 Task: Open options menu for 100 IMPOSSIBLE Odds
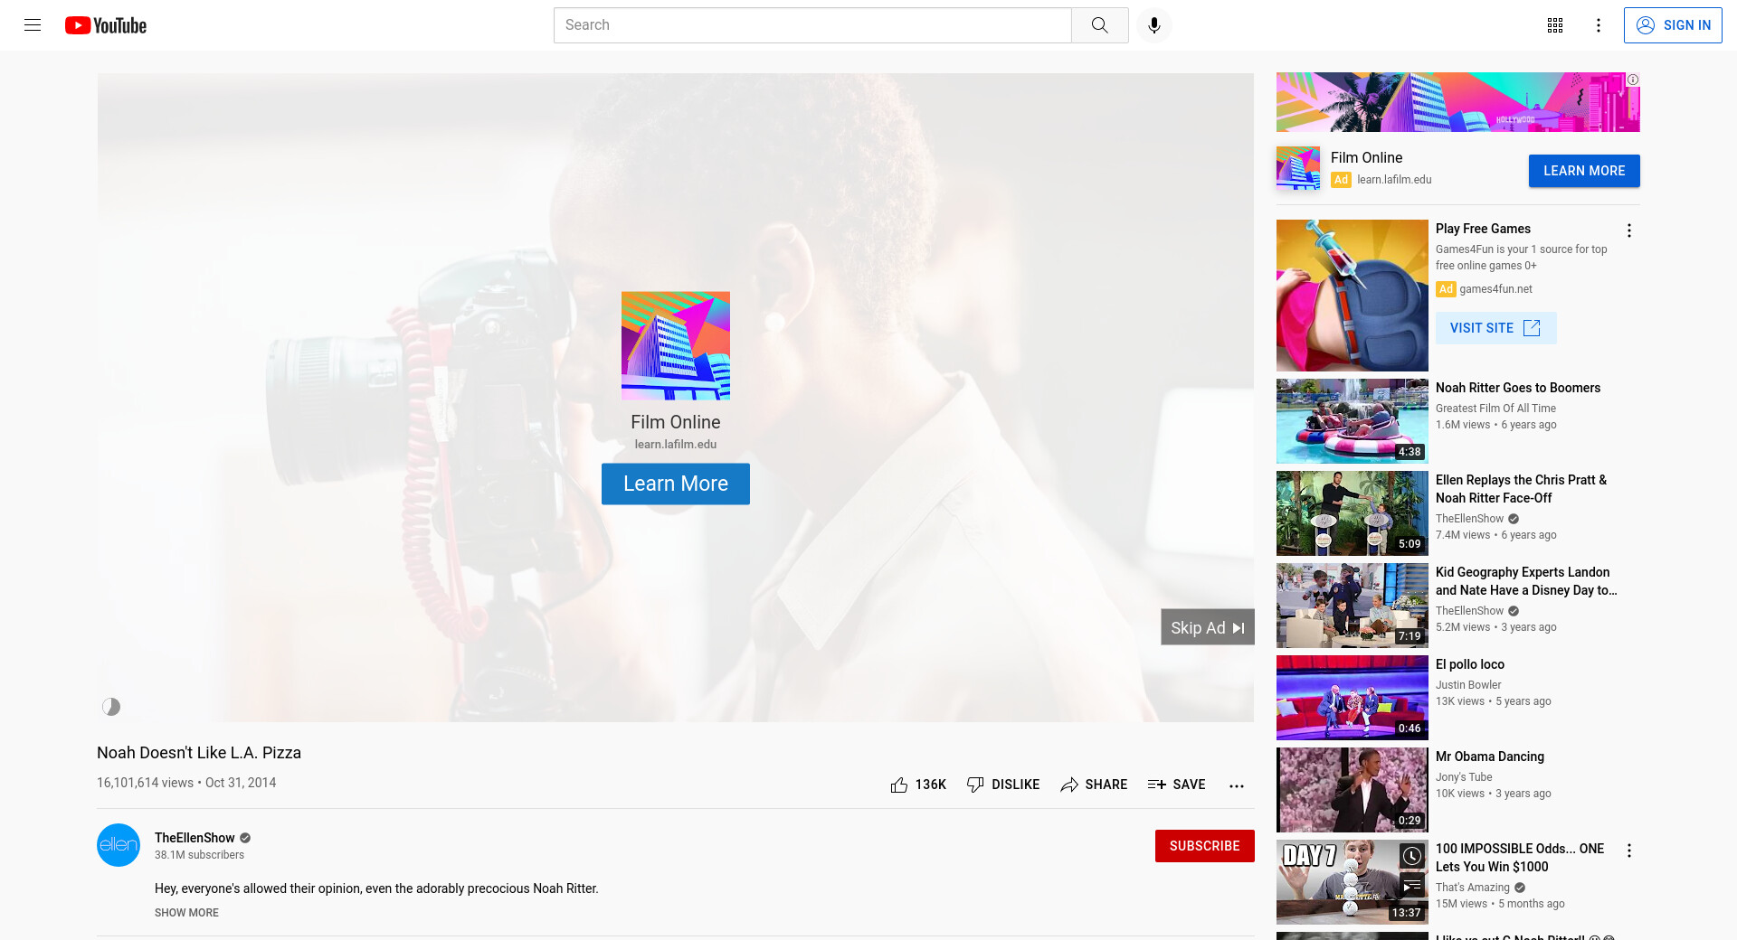(x=1628, y=851)
